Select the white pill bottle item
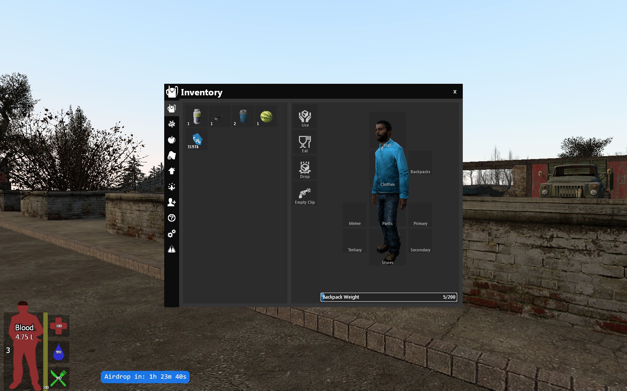This screenshot has height=391, width=627. [x=196, y=116]
